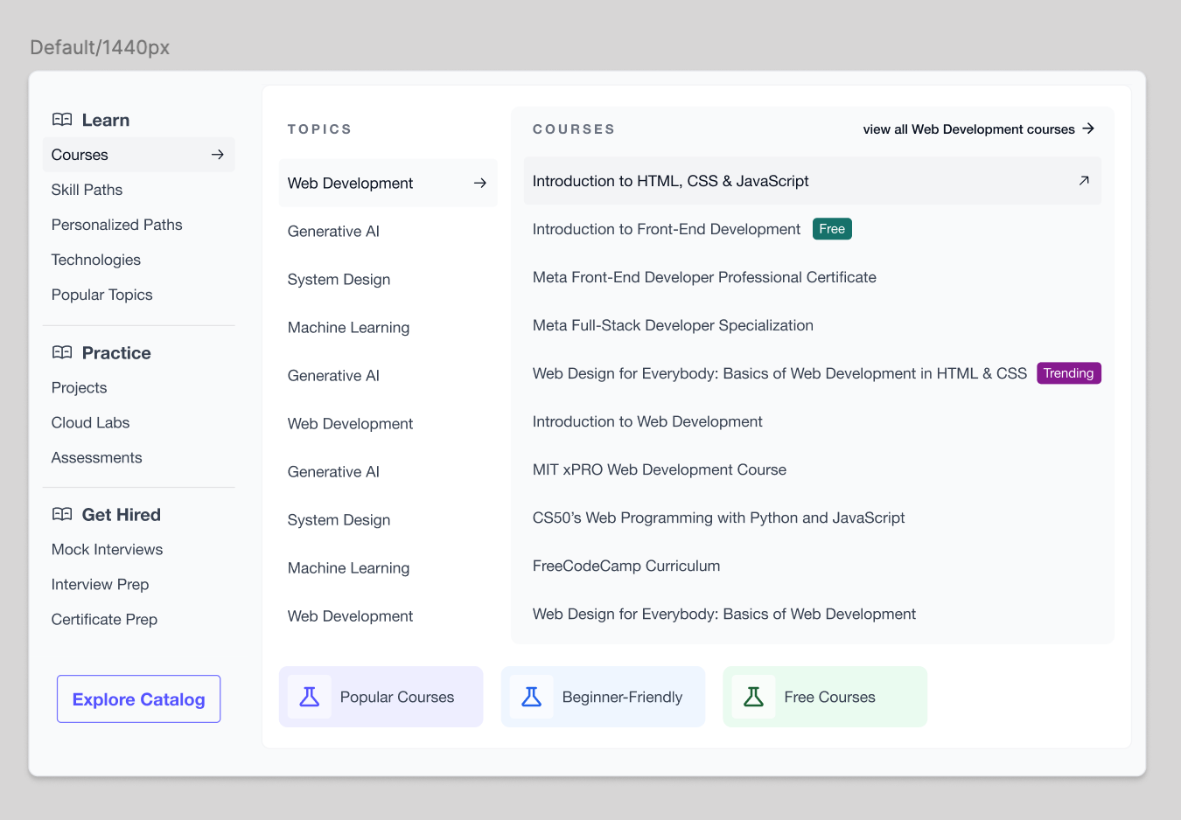
Task: Click the flask icon in Popular Courses
Action: (310, 697)
